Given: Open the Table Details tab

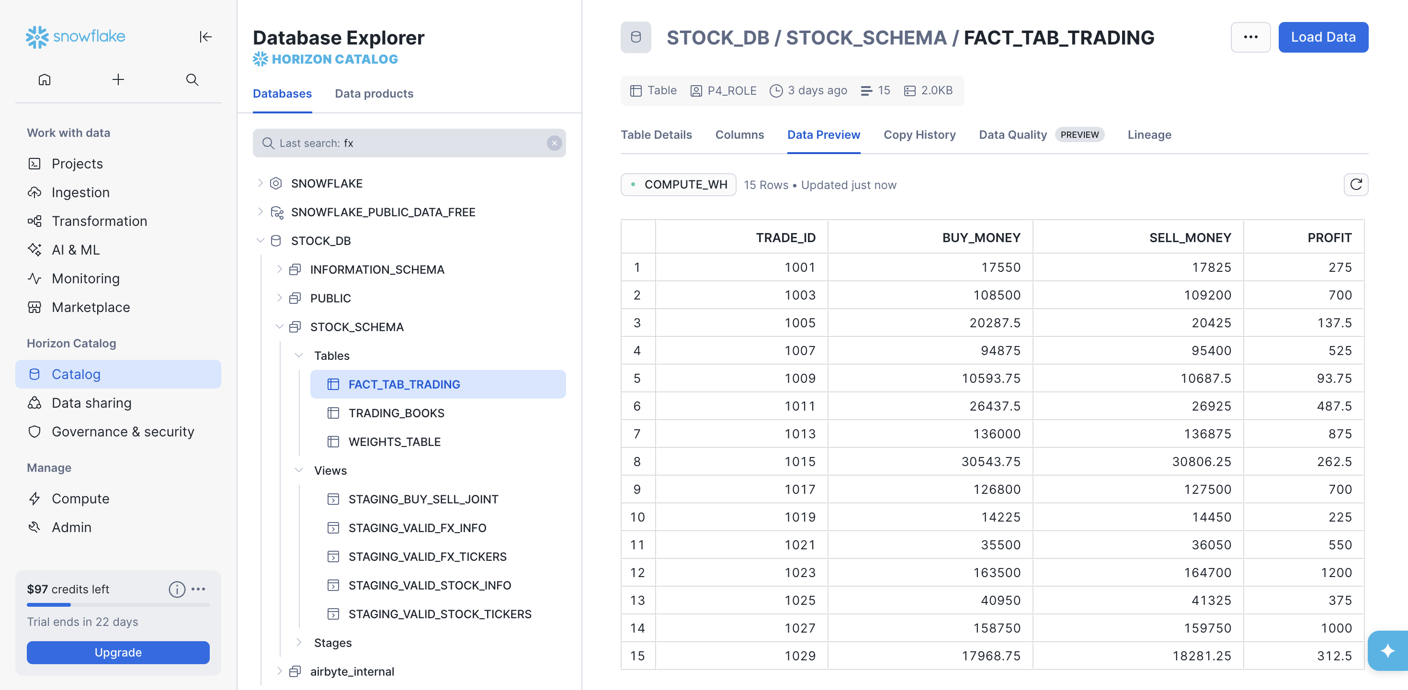Looking at the screenshot, I should 656,135.
